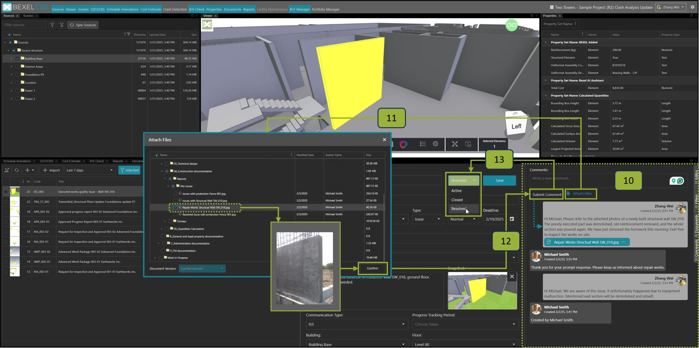Switch to the Scenes tab

pyautogui.click(x=28, y=16)
